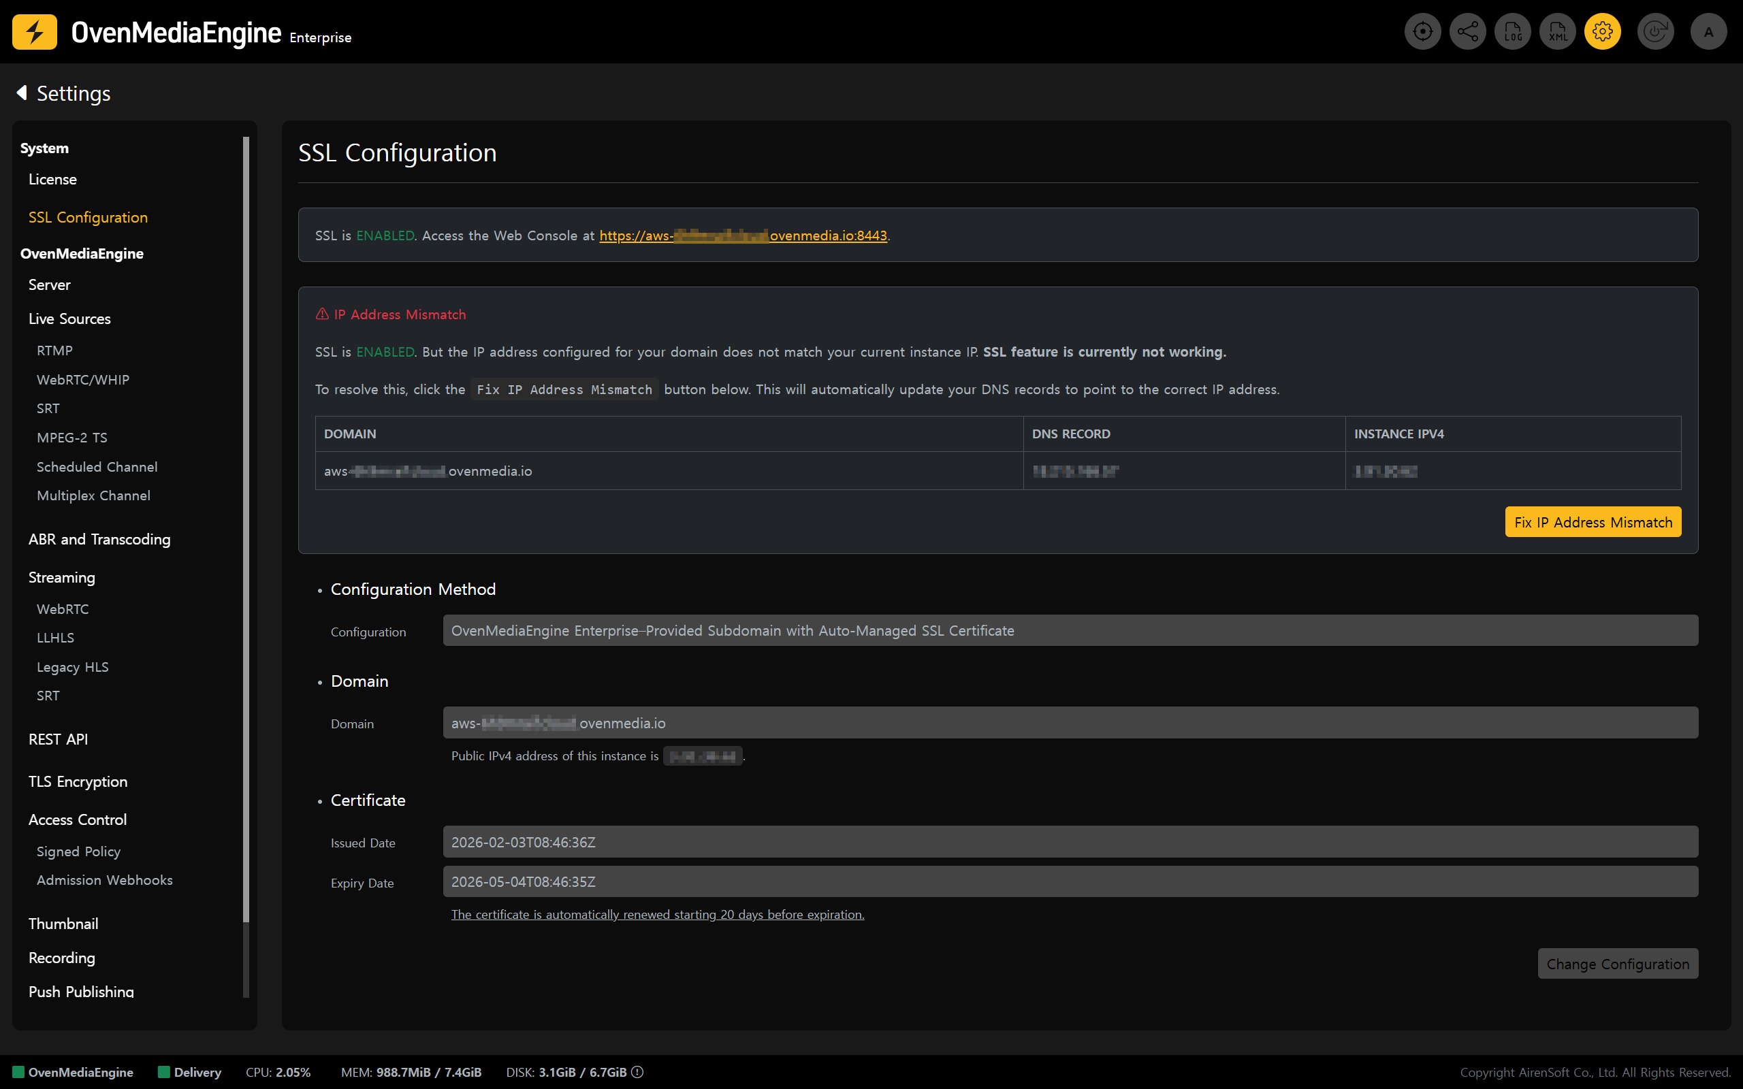This screenshot has height=1089, width=1743.
Task: Click the restart power icon
Action: 1655,32
